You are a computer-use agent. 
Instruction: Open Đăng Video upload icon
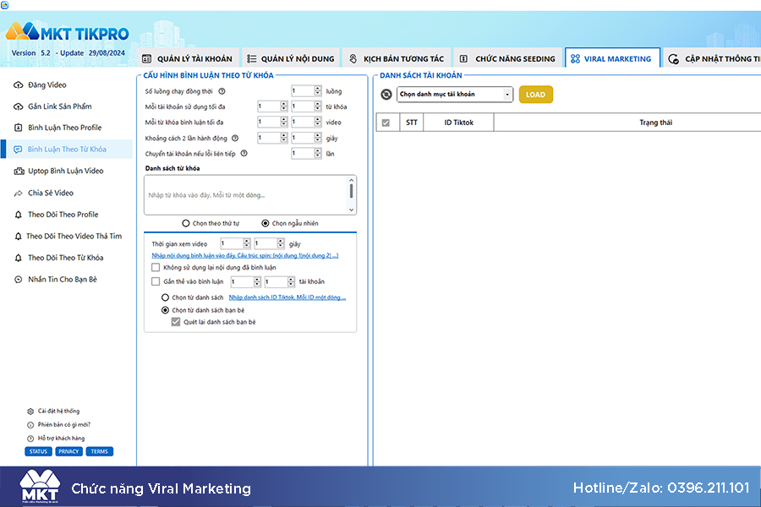click(18, 84)
